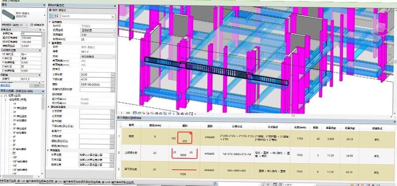
Task: Click the 编辑类型 edit type button
Action: tap(37, 25)
